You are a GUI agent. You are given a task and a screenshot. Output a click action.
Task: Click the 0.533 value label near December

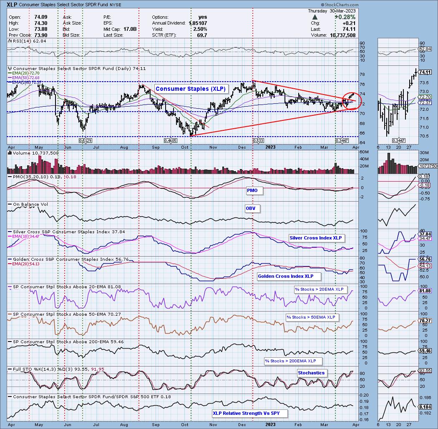258,141
